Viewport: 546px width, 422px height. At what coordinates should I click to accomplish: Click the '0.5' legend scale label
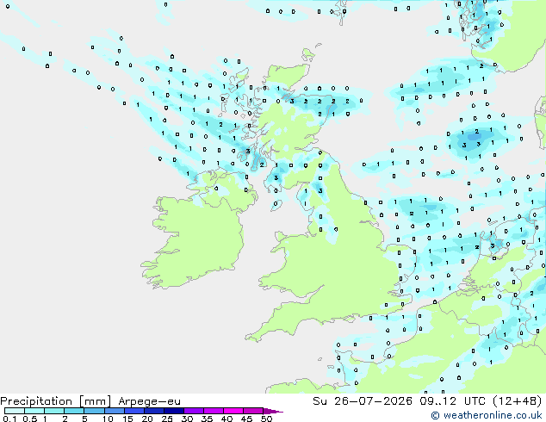click(29, 419)
